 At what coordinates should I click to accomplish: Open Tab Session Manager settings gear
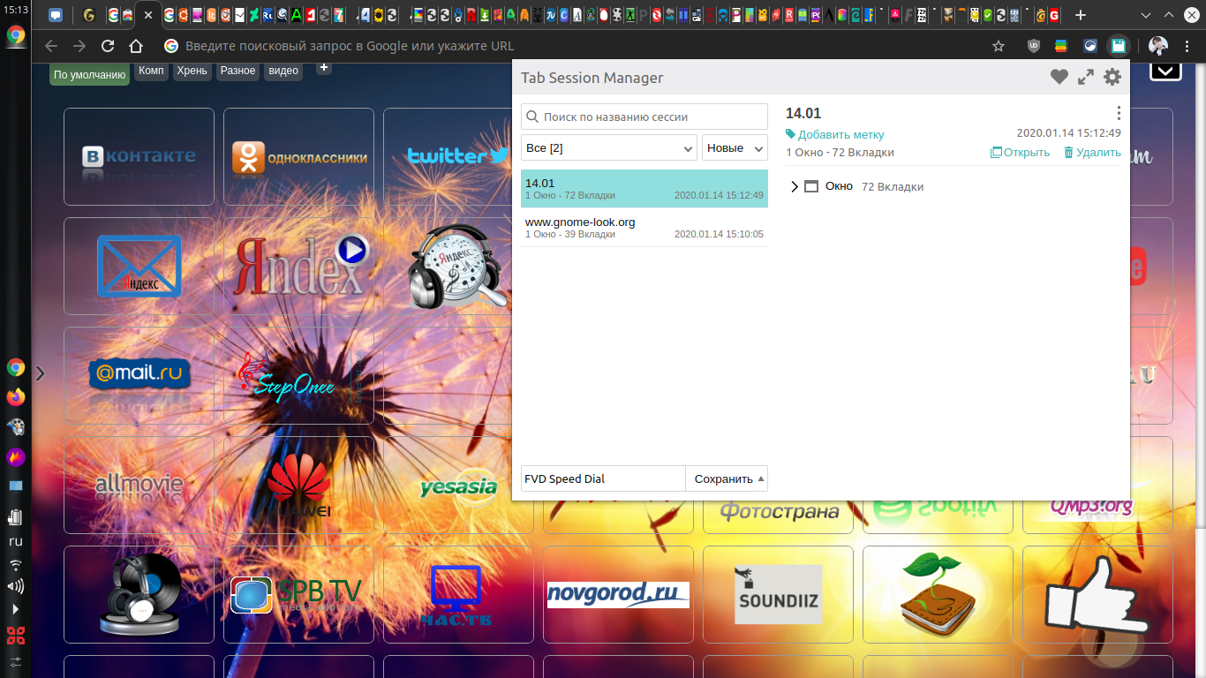tap(1112, 77)
